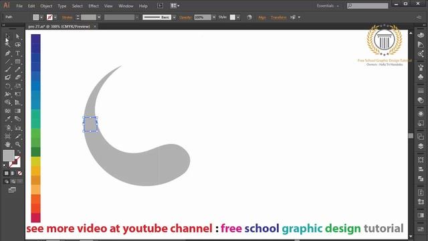Click the Align panel link

tap(261, 17)
